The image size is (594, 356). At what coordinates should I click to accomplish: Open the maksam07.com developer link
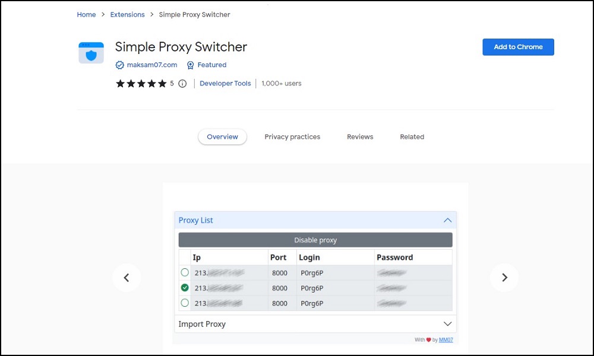pyautogui.click(x=152, y=65)
